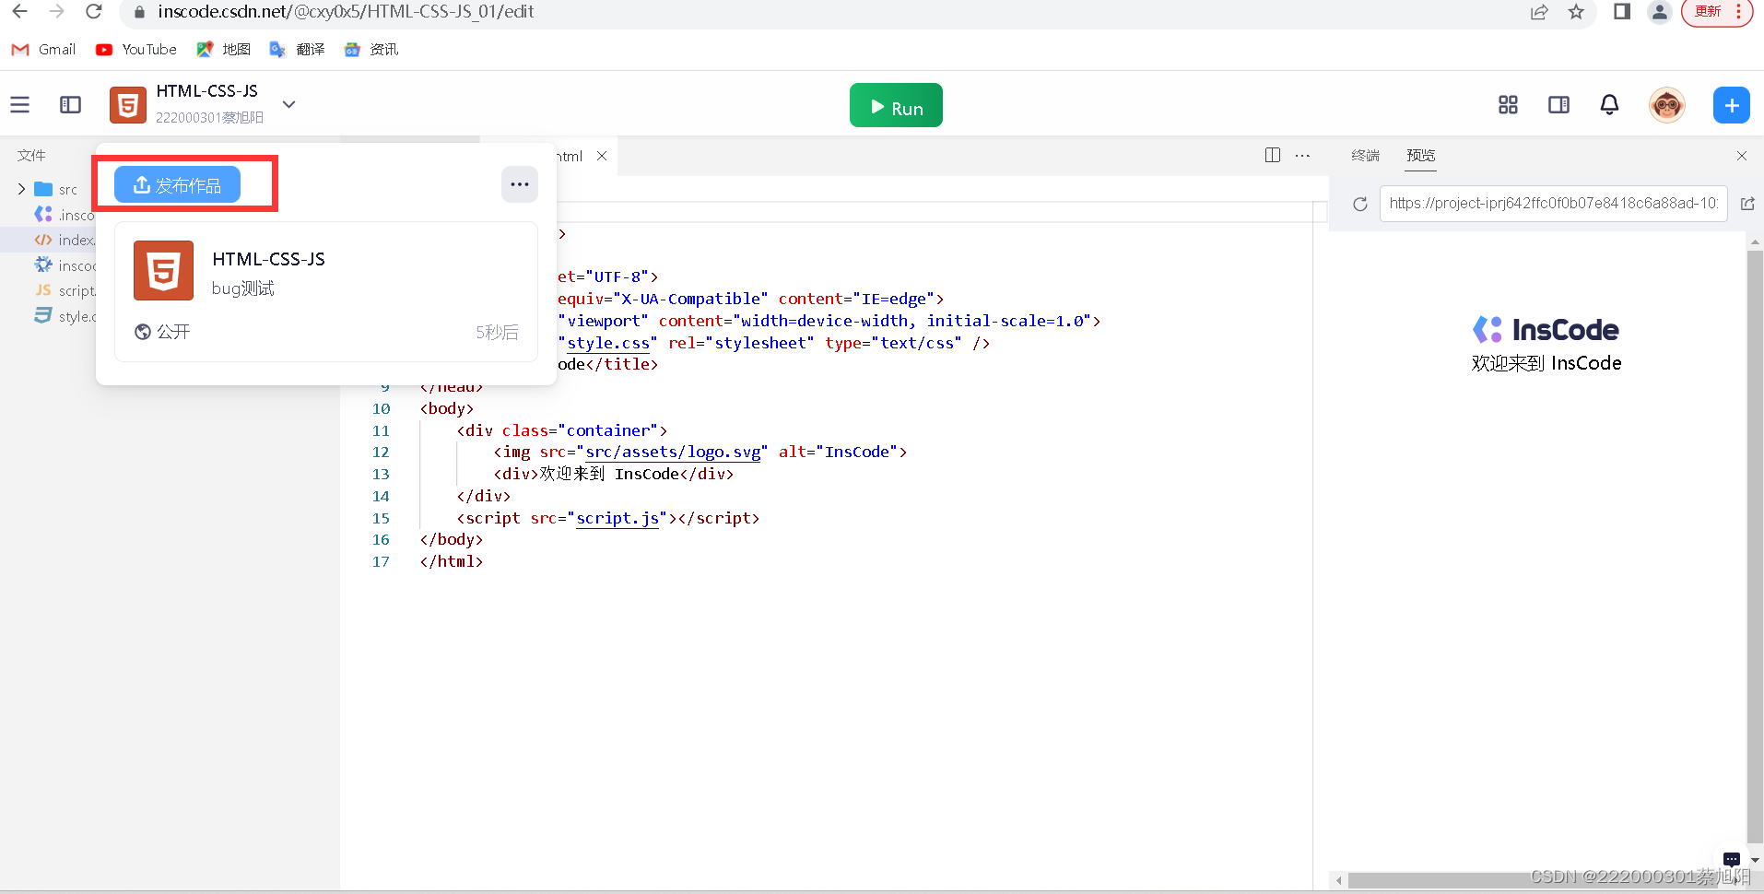Click the blue plus create button
The width and height of the screenshot is (1764, 894).
1732,105
